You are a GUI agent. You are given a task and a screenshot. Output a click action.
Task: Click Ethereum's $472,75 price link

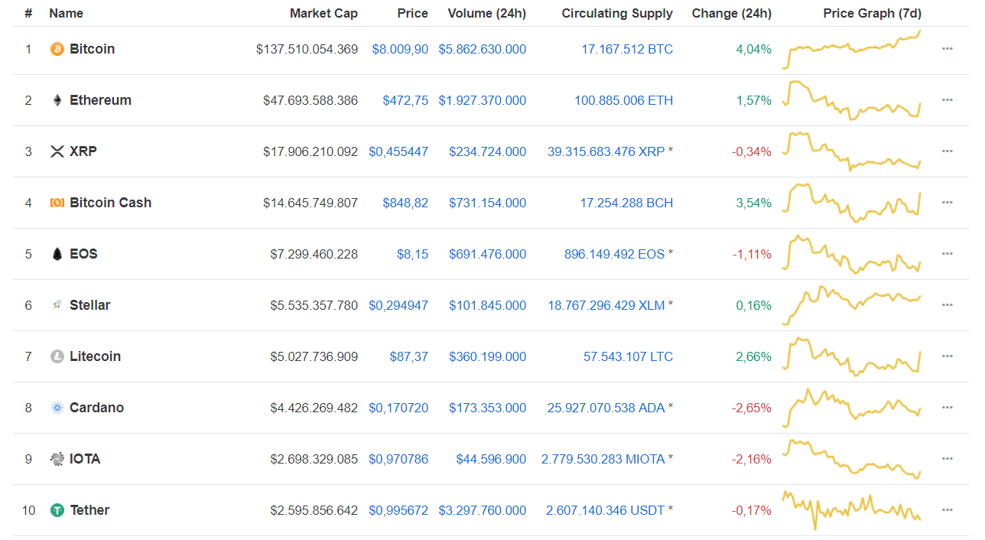pyautogui.click(x=405, y=99)
